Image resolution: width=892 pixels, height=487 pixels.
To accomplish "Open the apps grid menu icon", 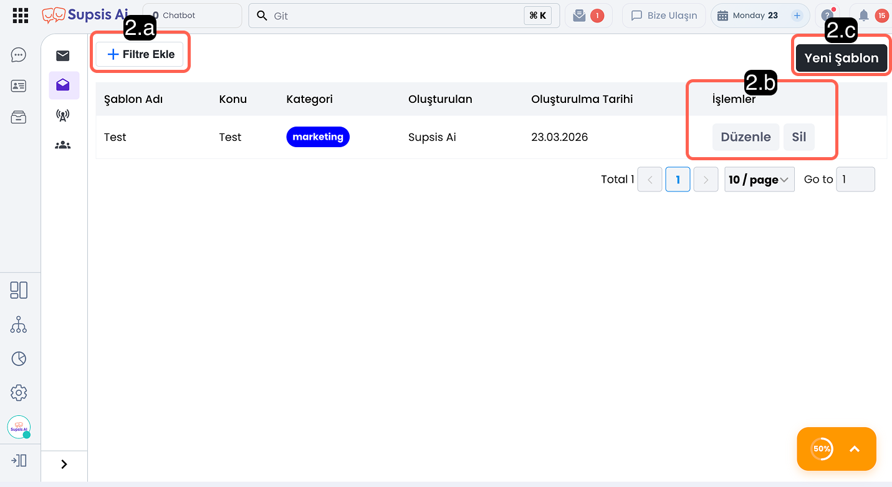I will coord(21,16).
